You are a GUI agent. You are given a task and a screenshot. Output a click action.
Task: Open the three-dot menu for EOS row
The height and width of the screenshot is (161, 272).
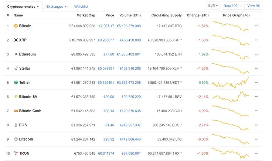[x=256, y=125]
